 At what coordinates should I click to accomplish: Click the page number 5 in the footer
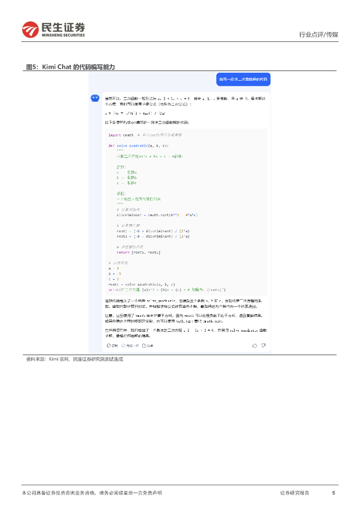pos(334,493)
